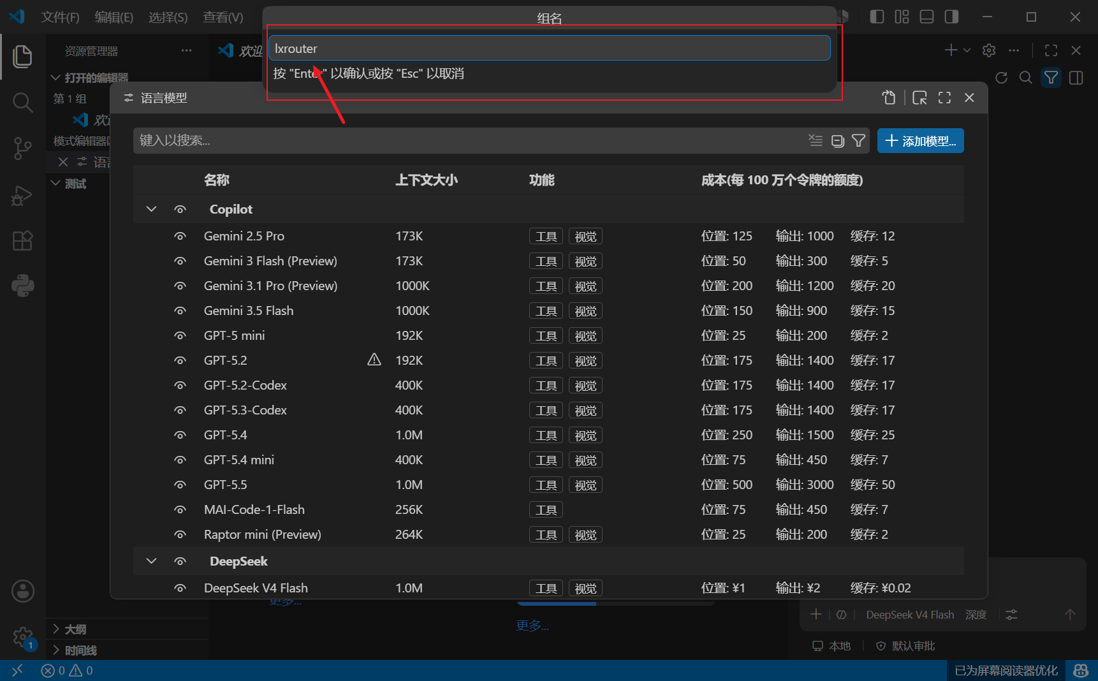
Task: Open the remote window indicator in the status bar
Action: click(17, 670)
